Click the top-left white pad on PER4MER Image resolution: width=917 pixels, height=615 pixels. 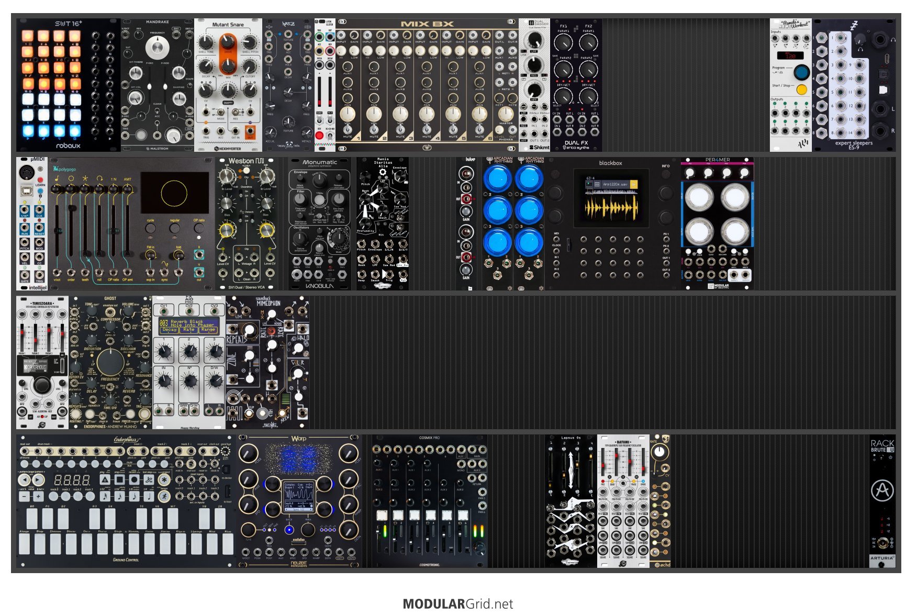click(x=699, y=197)
